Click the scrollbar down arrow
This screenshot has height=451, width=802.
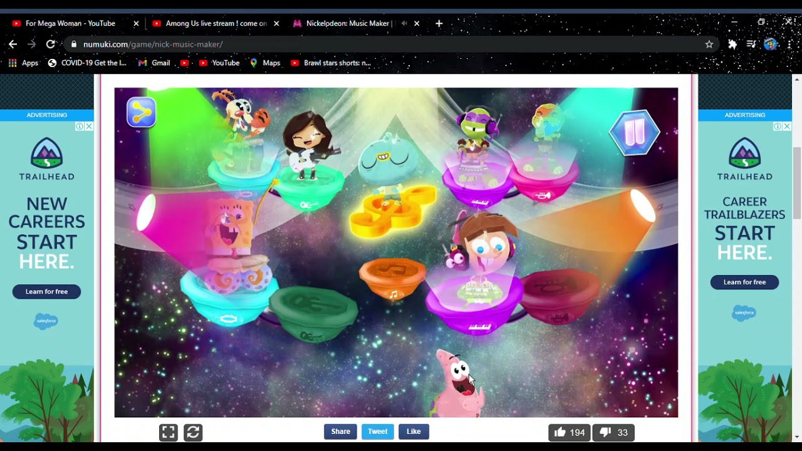click(x=797, y=437)
